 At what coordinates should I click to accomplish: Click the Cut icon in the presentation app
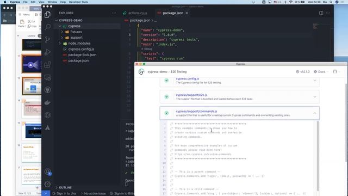click(x=29, y=21)
